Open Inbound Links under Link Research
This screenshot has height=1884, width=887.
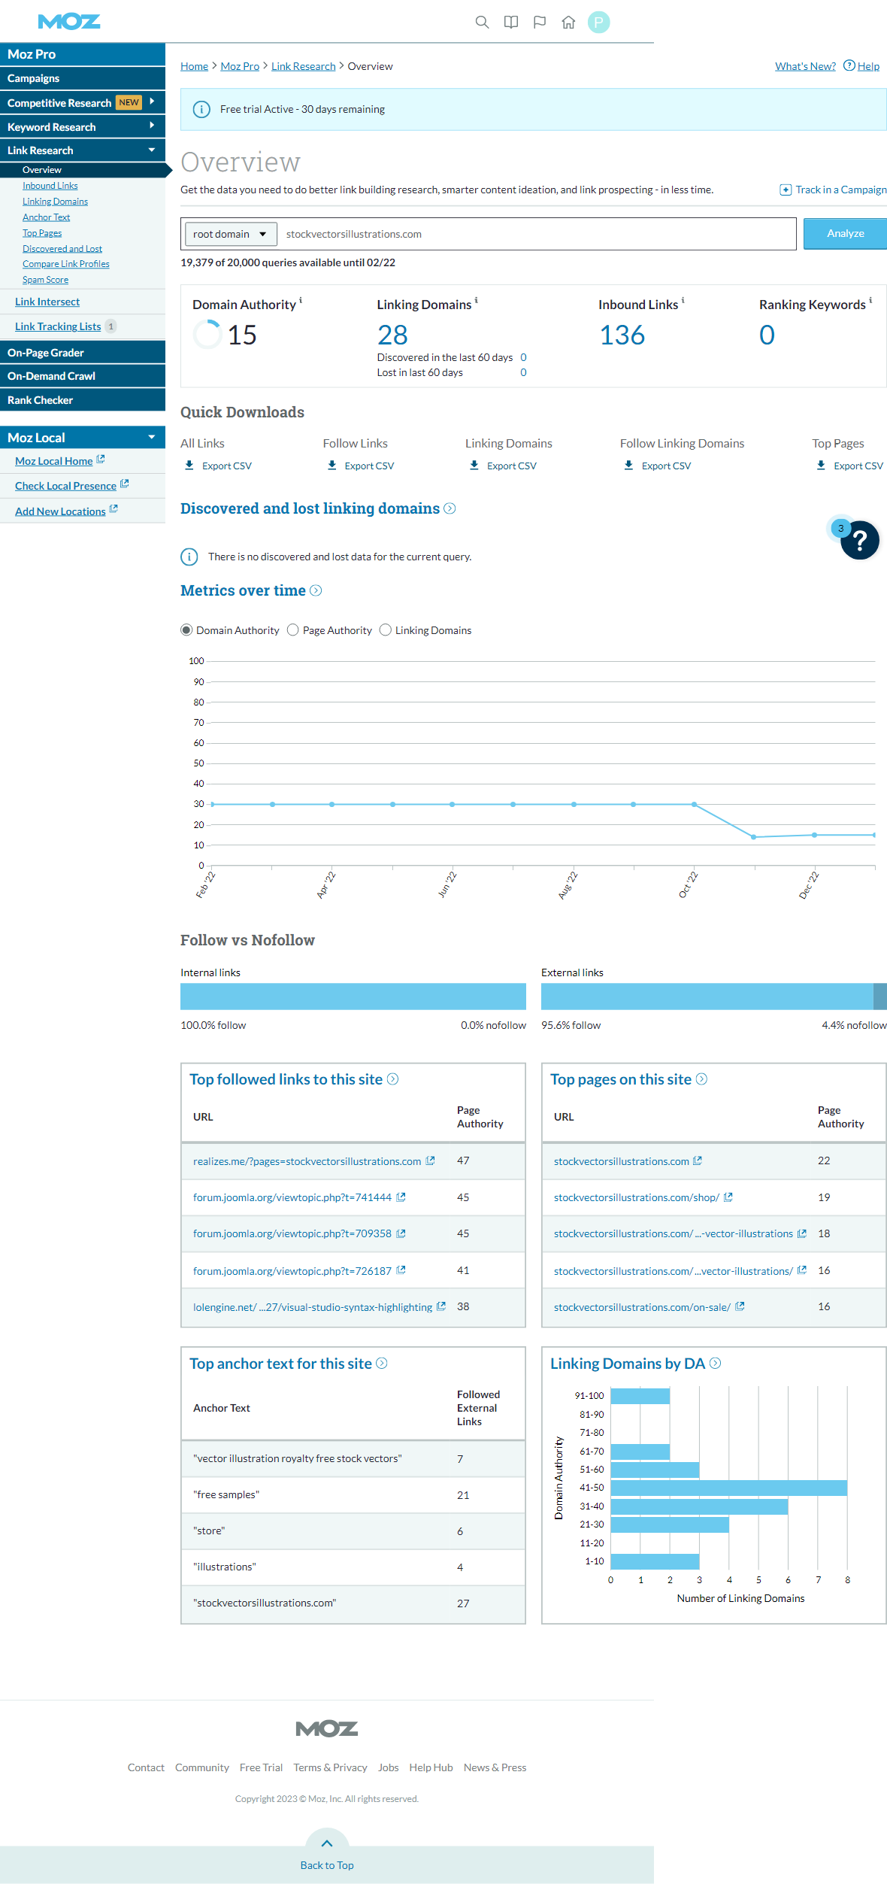[50, 186]
